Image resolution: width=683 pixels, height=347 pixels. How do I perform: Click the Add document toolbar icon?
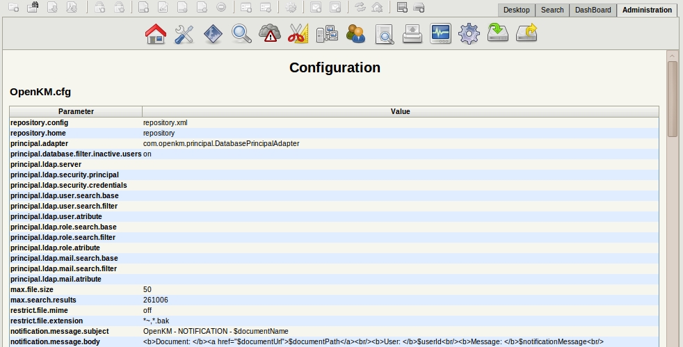pyautogui.click(x=144, y=7)
